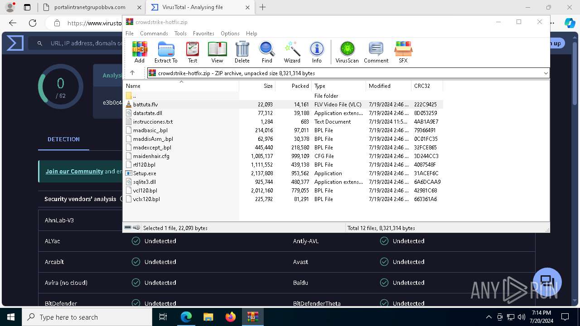Open Windows Start menu
Image resolution: width=580 pixels, height=326 pixels.
point(11,317)
